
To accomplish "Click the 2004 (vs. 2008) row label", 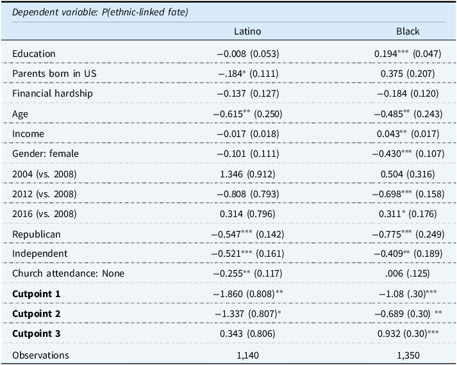I will 44,174.
